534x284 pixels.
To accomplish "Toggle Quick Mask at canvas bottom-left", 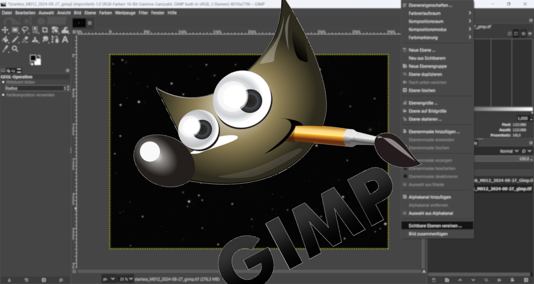I will [x=74, y=271].
